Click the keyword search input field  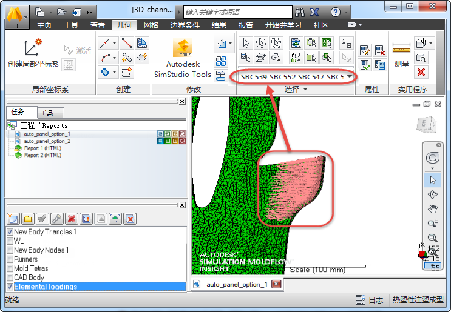(237, 12)
